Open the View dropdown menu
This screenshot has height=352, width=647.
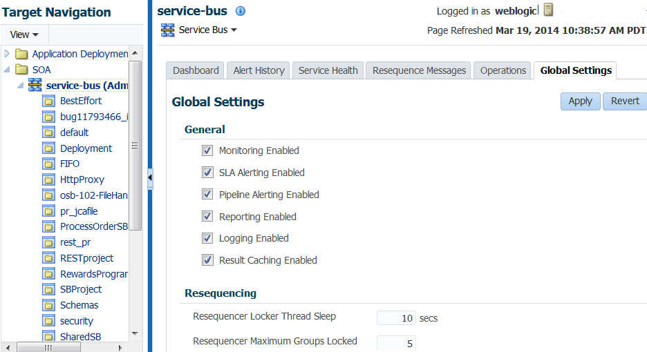tap(24, 35)
